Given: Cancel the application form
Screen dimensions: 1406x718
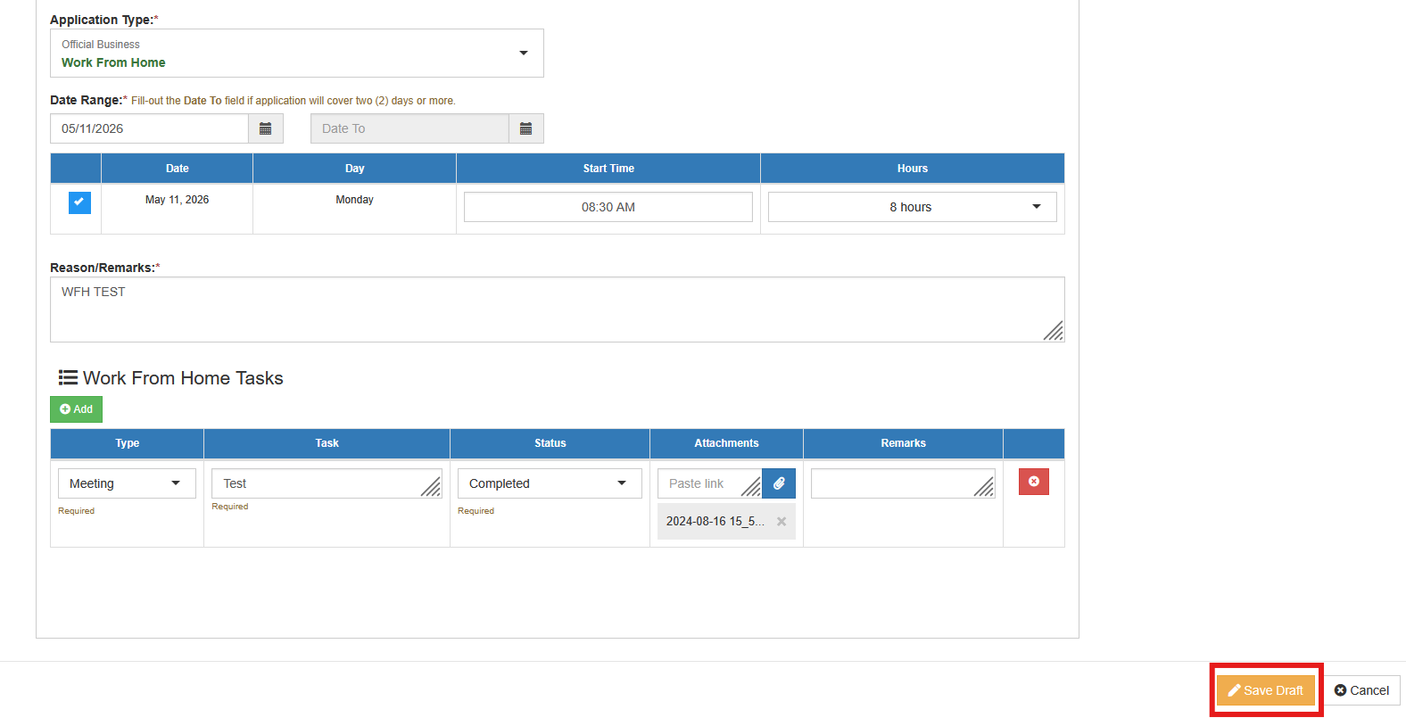Looking at the screenshot, I should coord(1362,690).
